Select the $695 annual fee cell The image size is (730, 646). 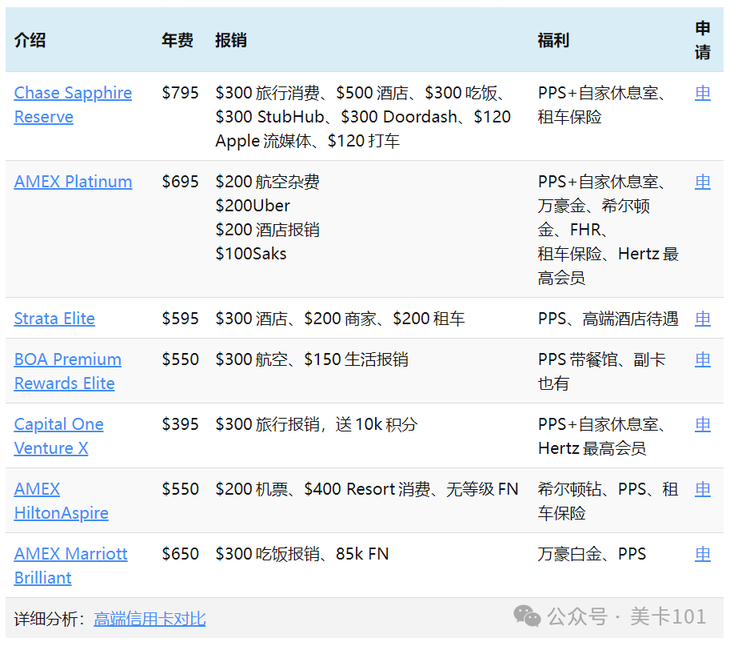[x=180, y=181]
